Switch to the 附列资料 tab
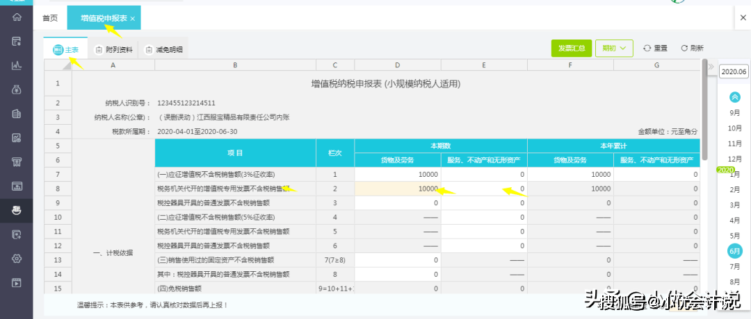Screen dimensions: 751x319 pos(113,50)
